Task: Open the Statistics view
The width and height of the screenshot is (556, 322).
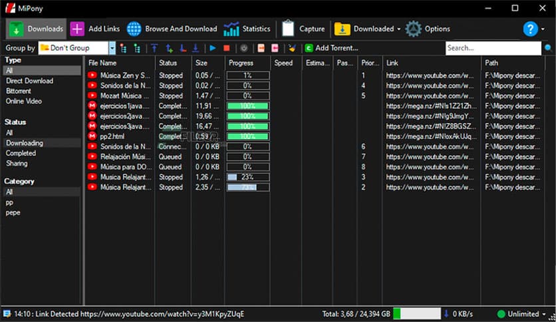Action: (x=247, y=29)
